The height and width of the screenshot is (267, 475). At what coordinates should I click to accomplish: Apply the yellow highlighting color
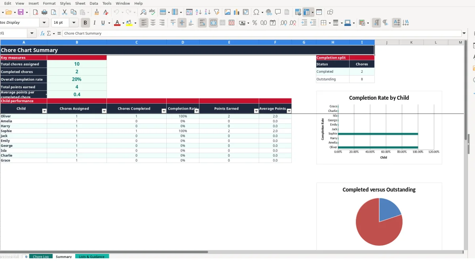[129, 23]
